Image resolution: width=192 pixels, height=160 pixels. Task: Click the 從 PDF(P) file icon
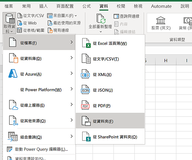85,105
